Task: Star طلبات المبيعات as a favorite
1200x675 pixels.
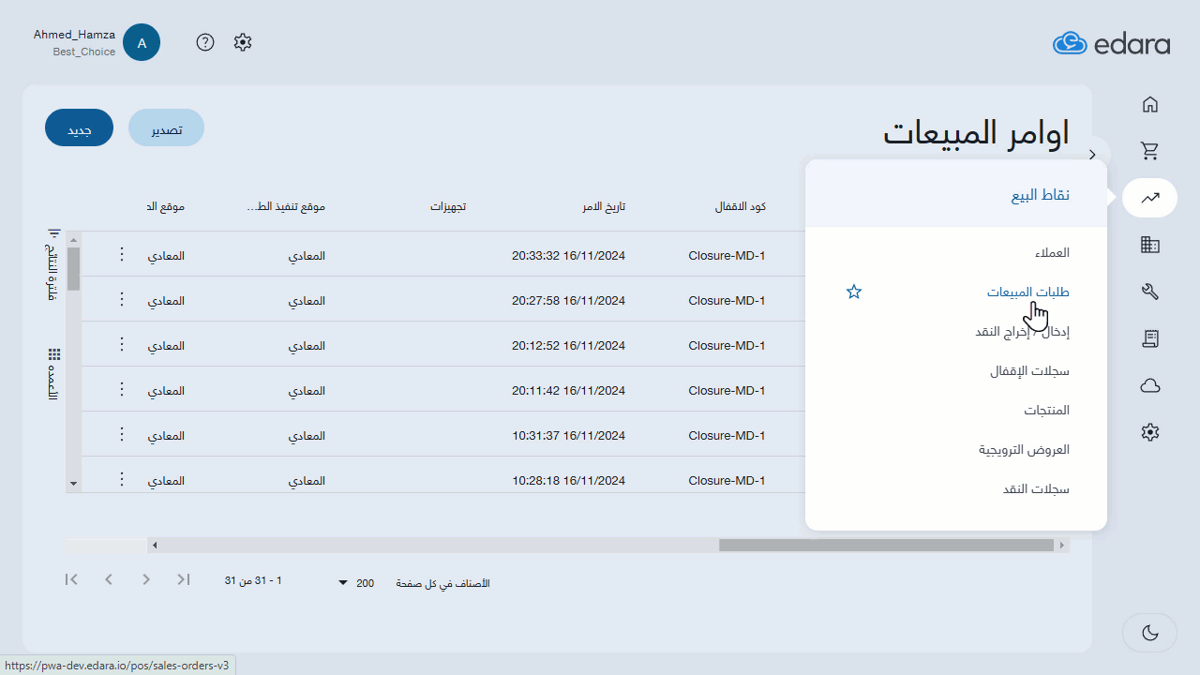Action: tap(853, 292)
